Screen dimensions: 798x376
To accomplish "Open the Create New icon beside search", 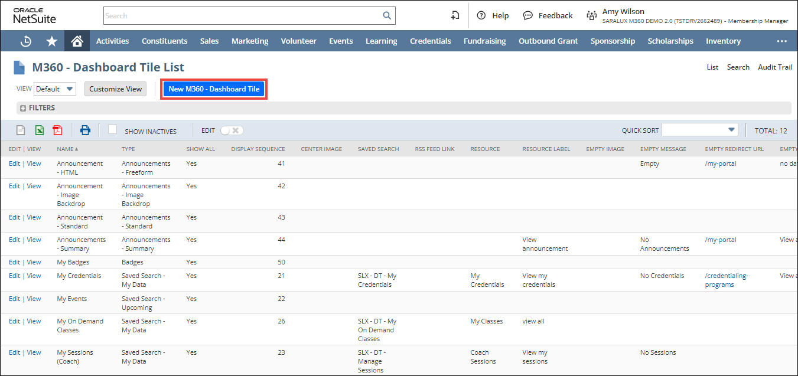I will 455,16.
